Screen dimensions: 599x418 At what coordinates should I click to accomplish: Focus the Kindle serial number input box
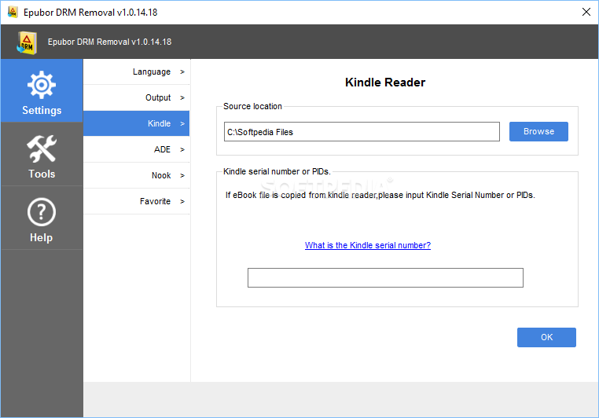385,278
